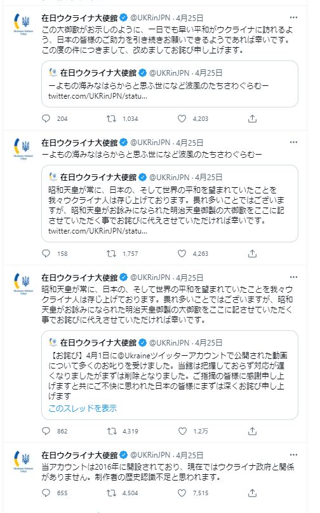Open more options menu on first tweet
Image resolution: width=320 pixels, height=513 pixels.
tap(293, 17)
